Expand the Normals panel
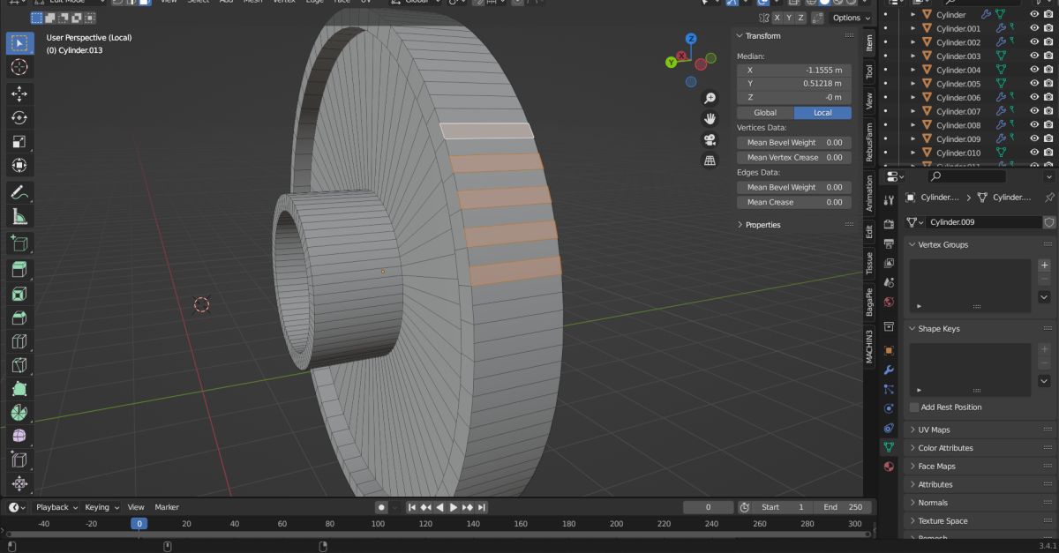This screenshot has height=553, width=1059. (x=933, y=503)
